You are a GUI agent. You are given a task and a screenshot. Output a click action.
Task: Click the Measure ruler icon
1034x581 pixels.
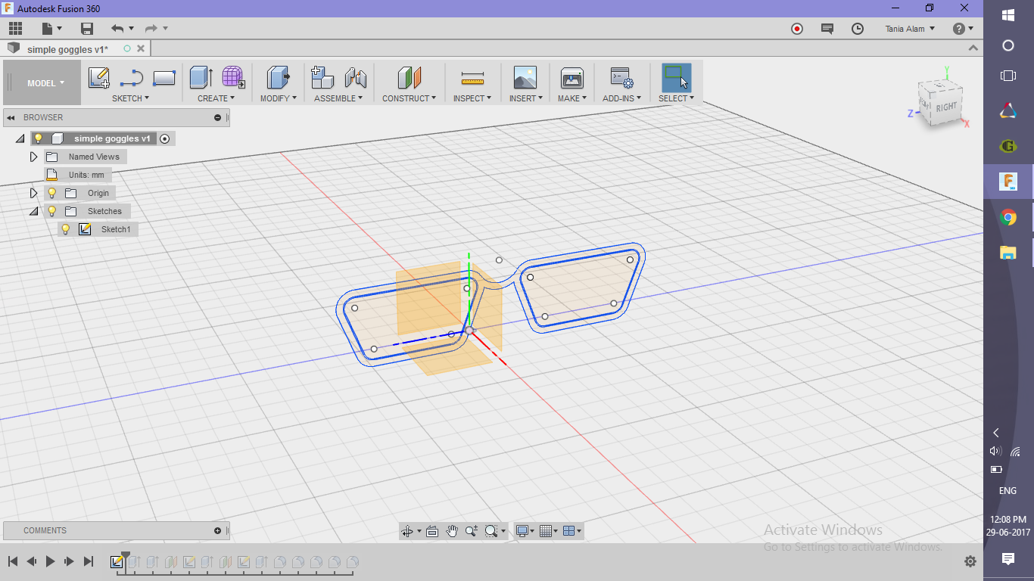472,78
